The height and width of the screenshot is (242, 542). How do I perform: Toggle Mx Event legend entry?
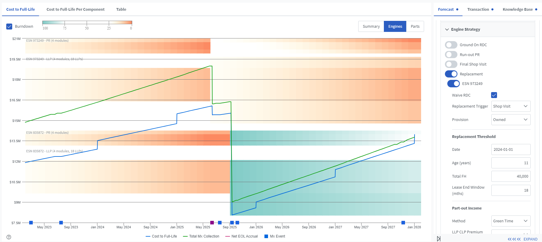tap(275, 236)
